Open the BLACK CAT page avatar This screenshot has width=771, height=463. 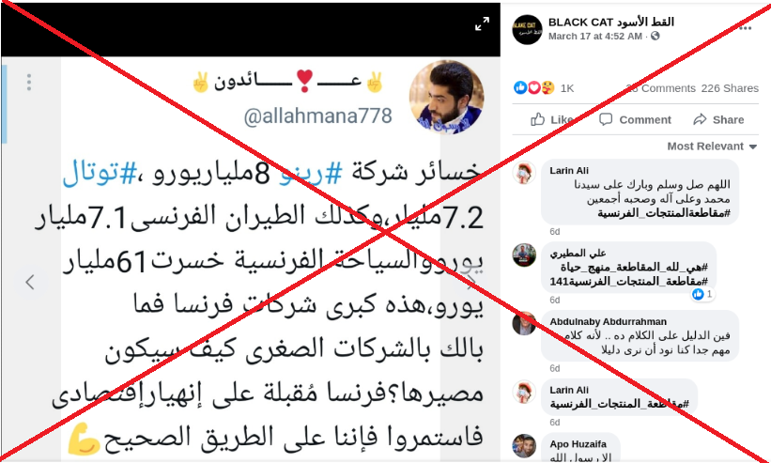coord(527,29)
